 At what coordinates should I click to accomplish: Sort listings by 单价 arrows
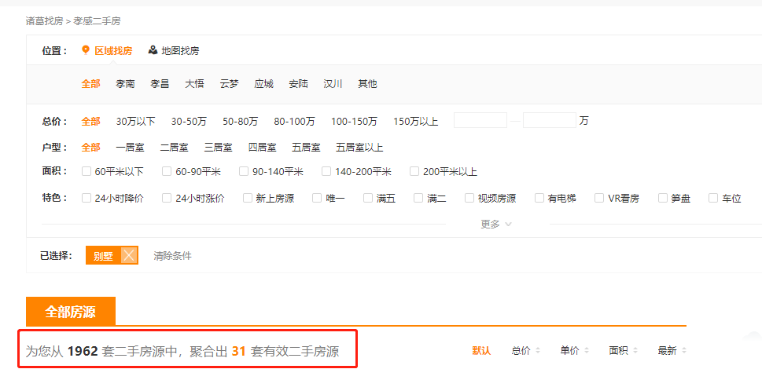point(587,351)
